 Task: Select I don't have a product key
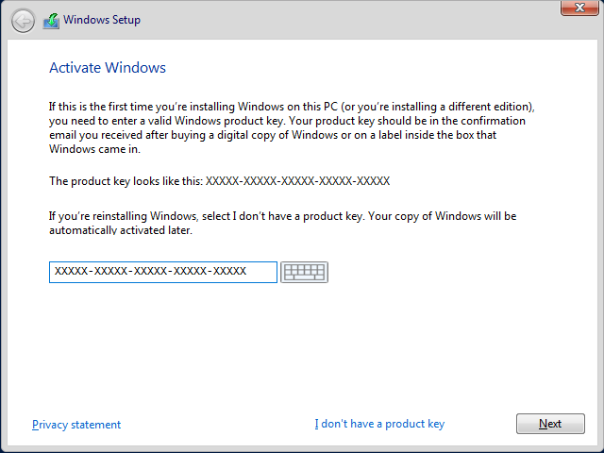pos(379,424)
